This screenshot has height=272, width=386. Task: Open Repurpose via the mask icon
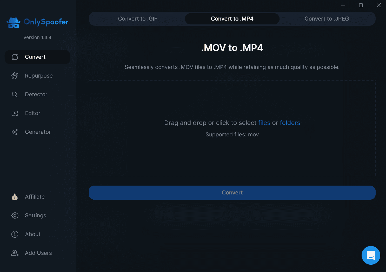[15, 76]
